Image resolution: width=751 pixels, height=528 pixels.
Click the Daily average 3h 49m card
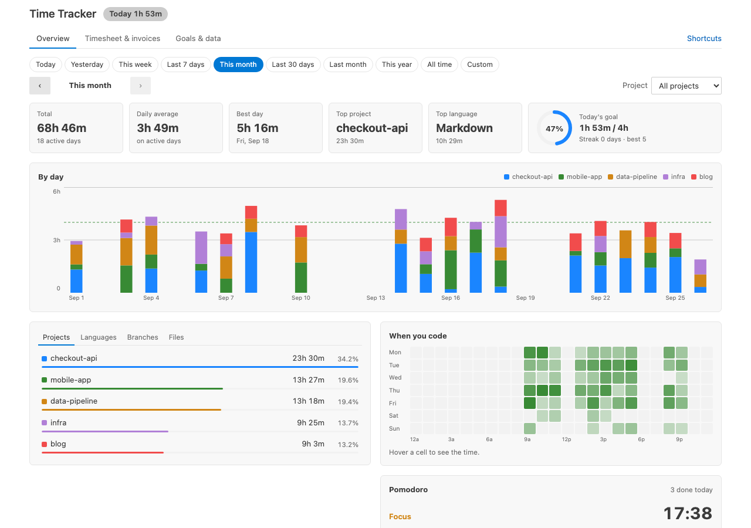coord(176,128)
